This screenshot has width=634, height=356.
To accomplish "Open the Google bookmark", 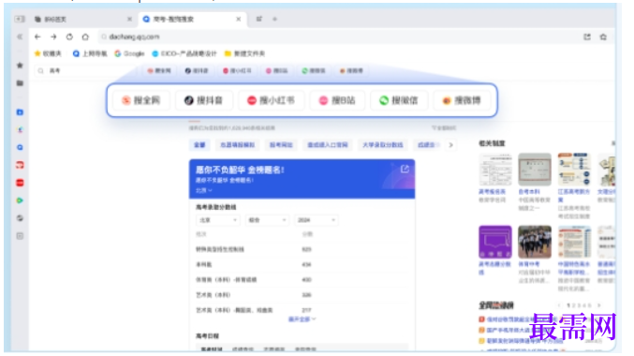I will [x=129, y=53].
